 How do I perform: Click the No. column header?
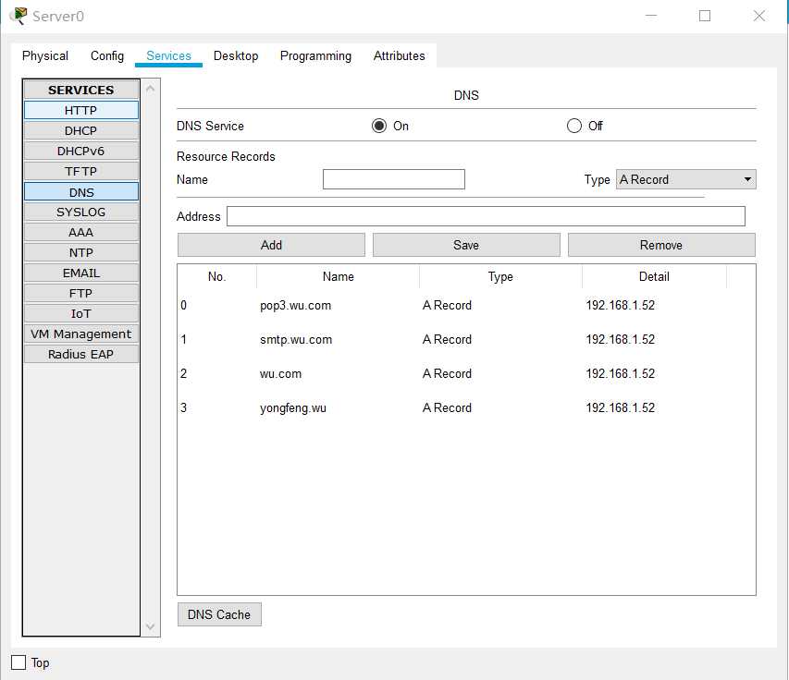coord(216,276)
